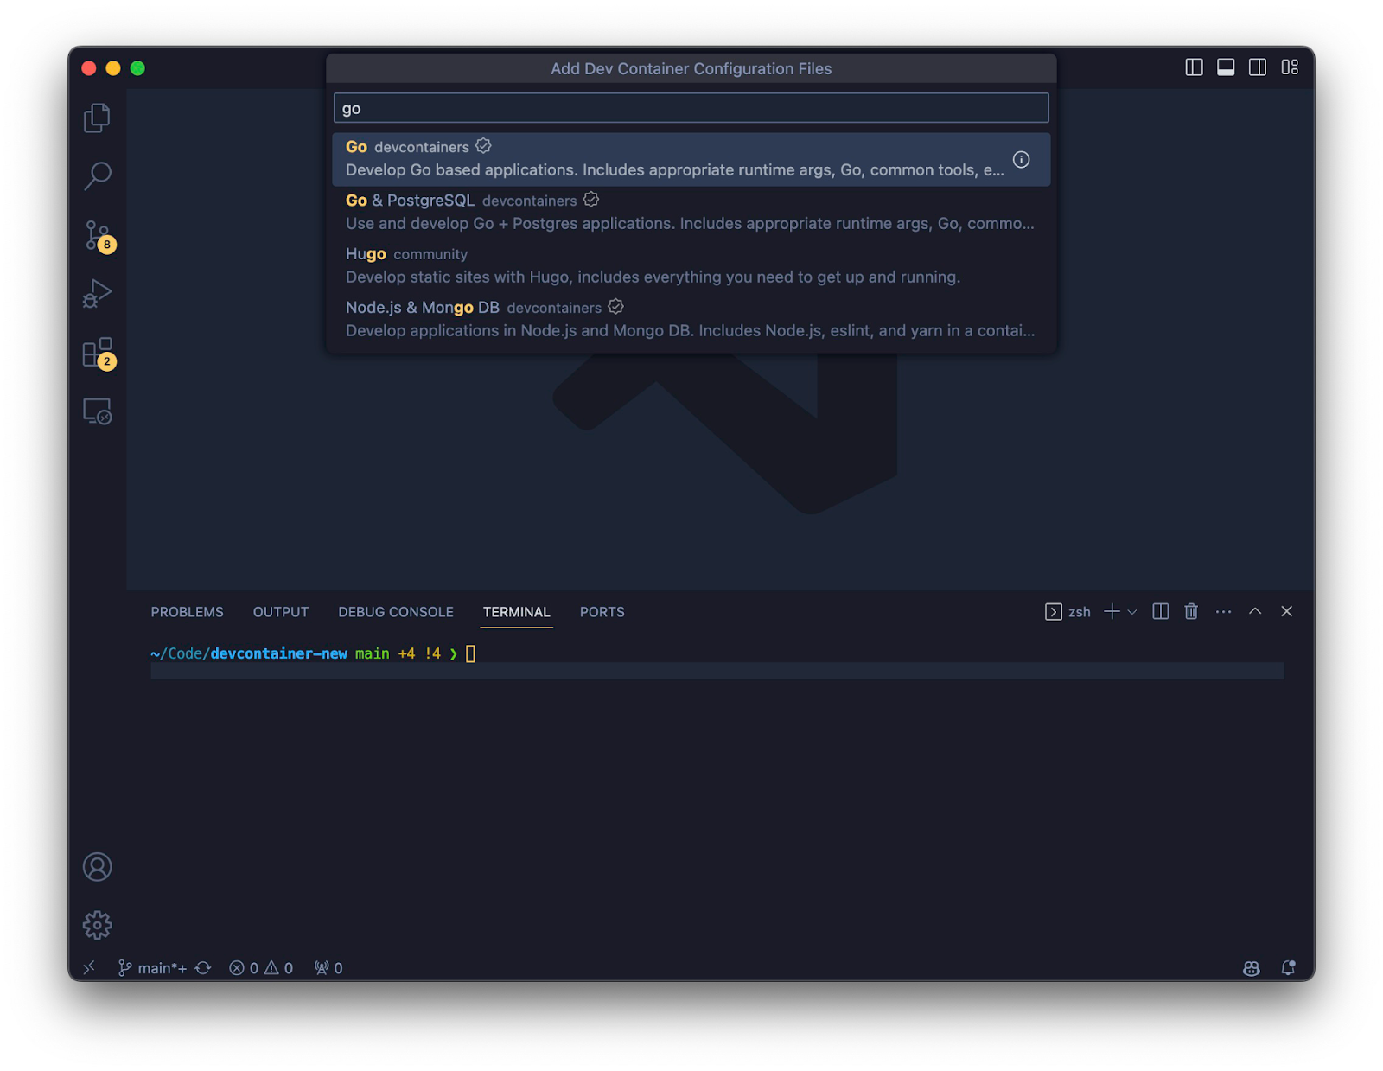Click verified badge on Node.js & Mongo DB
This screenshot has width=1383, height=1071.
click(x=615, y=307)
